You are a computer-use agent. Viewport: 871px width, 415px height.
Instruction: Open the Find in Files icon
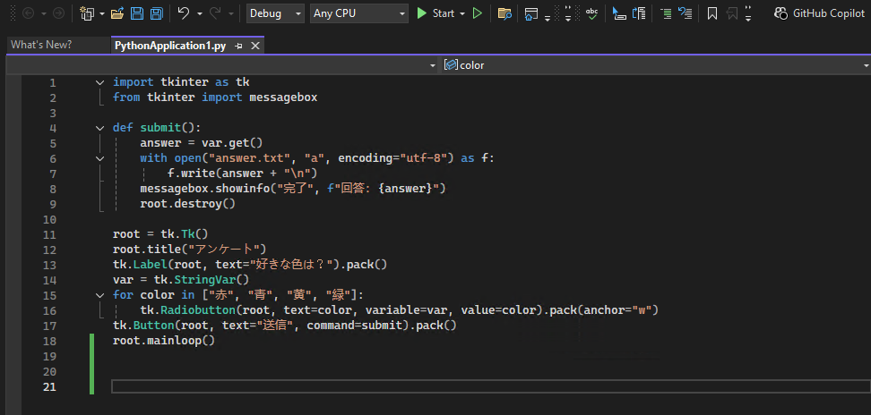(504, 13)
